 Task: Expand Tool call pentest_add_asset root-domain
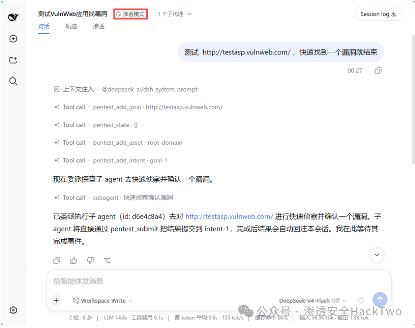click(x=118, y=143)
